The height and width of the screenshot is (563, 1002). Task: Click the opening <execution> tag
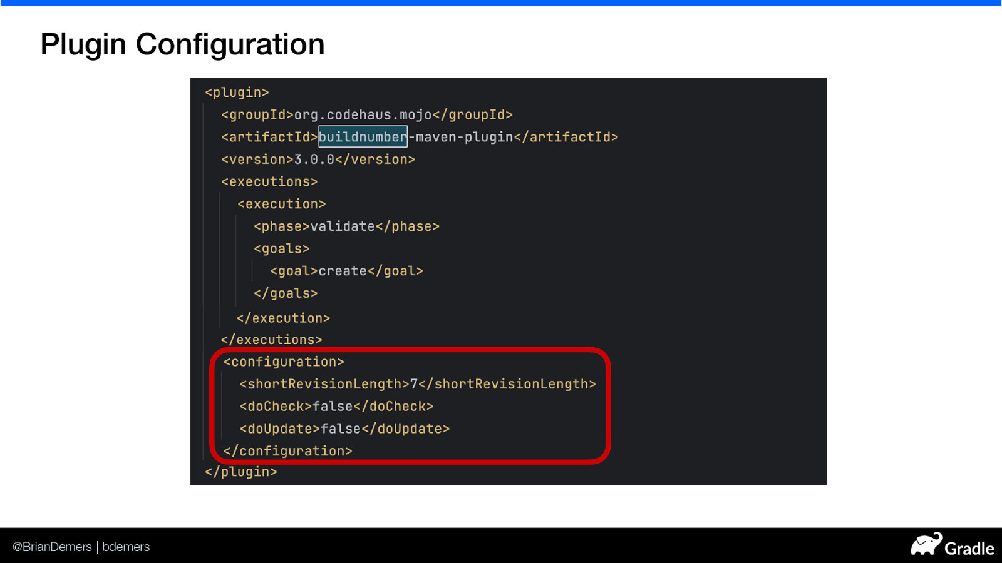(x=282, y=205)
